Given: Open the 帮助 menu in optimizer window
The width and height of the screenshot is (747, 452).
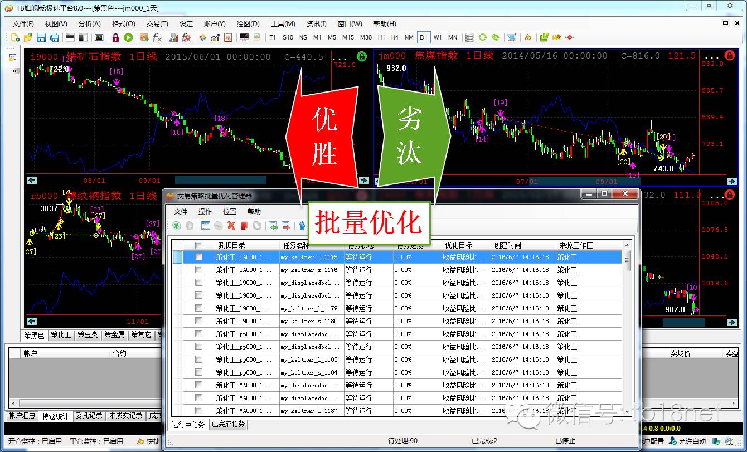Looking at the screenshot, I should (x=254, y=212).
